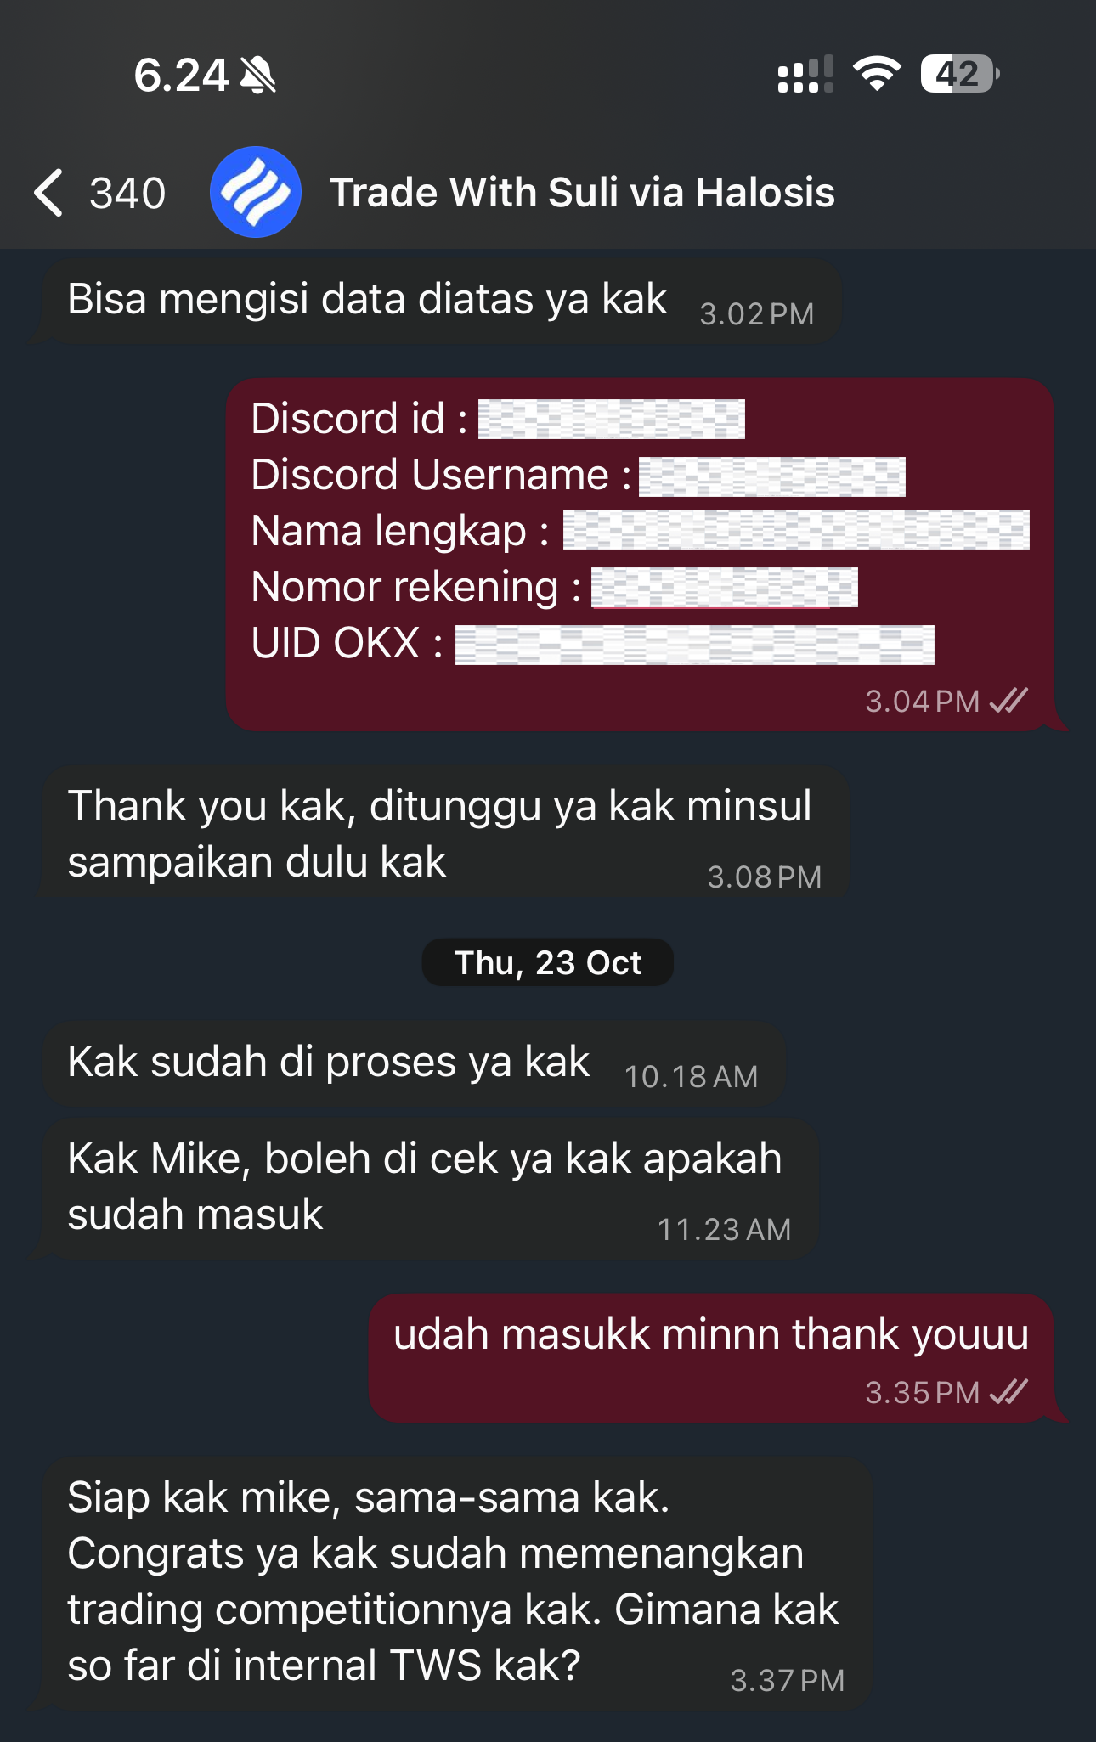
Task: Tap double-check read receipt on 3.35 PM message
Action: pos(1009,1392)
